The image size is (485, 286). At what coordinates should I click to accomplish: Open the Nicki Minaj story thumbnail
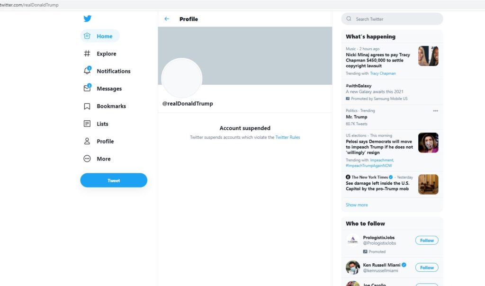click(x=428, y=56)
